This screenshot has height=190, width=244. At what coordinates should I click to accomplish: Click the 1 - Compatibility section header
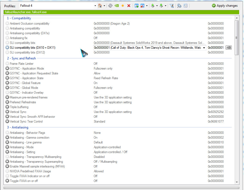coord(19,18)
